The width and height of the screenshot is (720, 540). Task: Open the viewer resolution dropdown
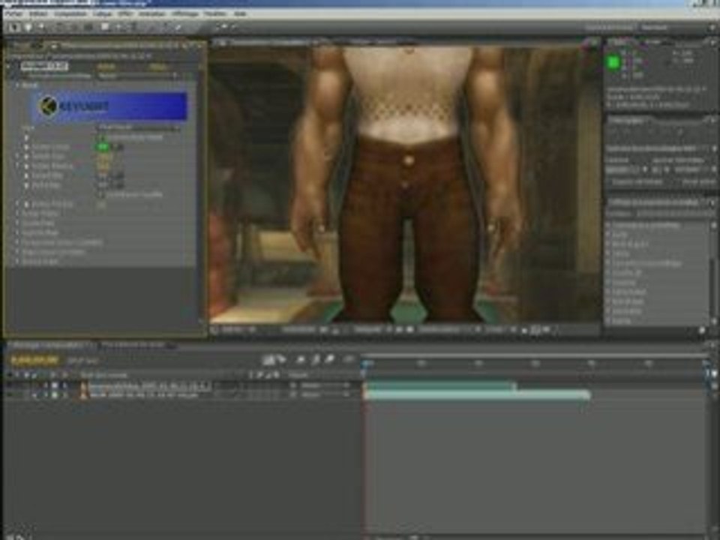370,330
